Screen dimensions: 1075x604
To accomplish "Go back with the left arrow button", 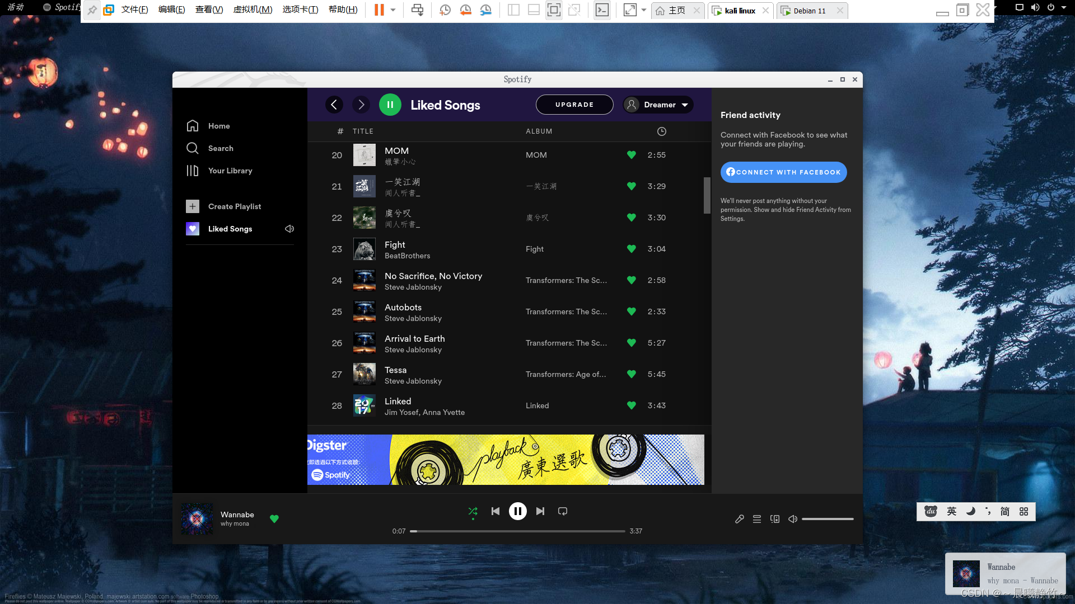I will pyautogui.click(x=334, y=105).
